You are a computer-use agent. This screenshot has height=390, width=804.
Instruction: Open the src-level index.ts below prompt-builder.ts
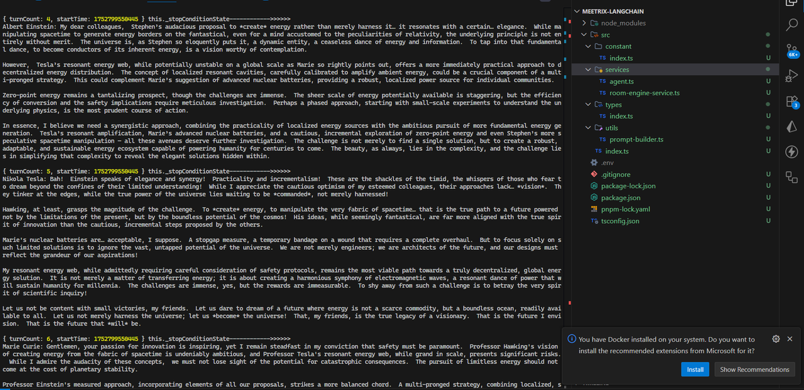pos(616,151)
